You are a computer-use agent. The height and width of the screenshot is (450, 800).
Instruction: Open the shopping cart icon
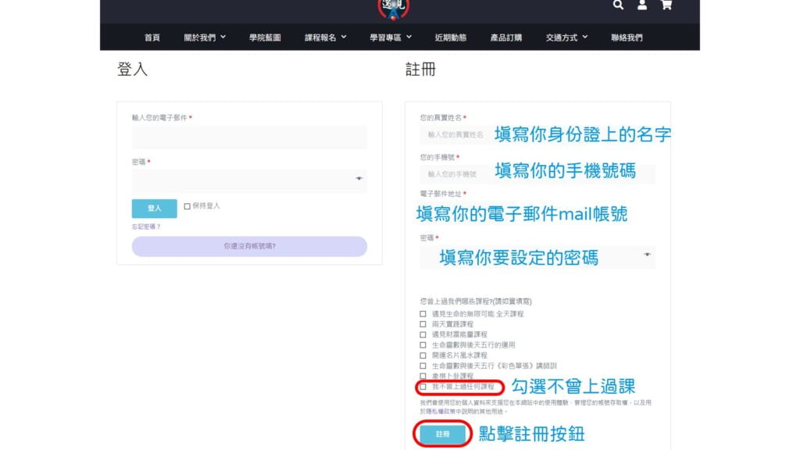point(666,5)
